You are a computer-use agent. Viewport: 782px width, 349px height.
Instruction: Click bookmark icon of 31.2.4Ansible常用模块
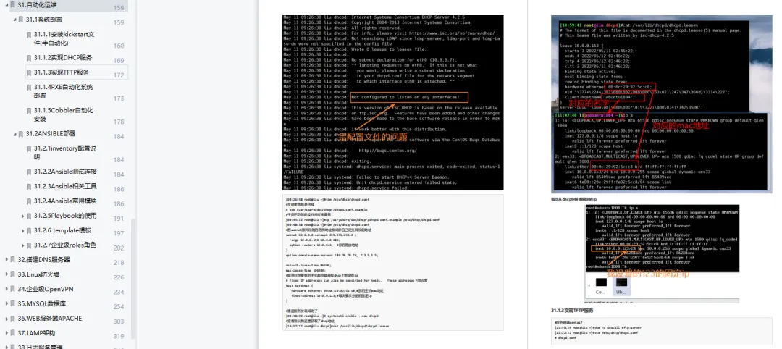tap(29, 201)
